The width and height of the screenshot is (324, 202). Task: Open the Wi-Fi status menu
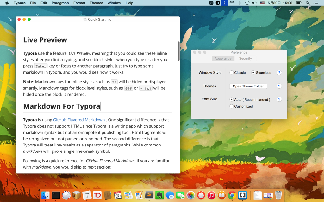(232, 3)
